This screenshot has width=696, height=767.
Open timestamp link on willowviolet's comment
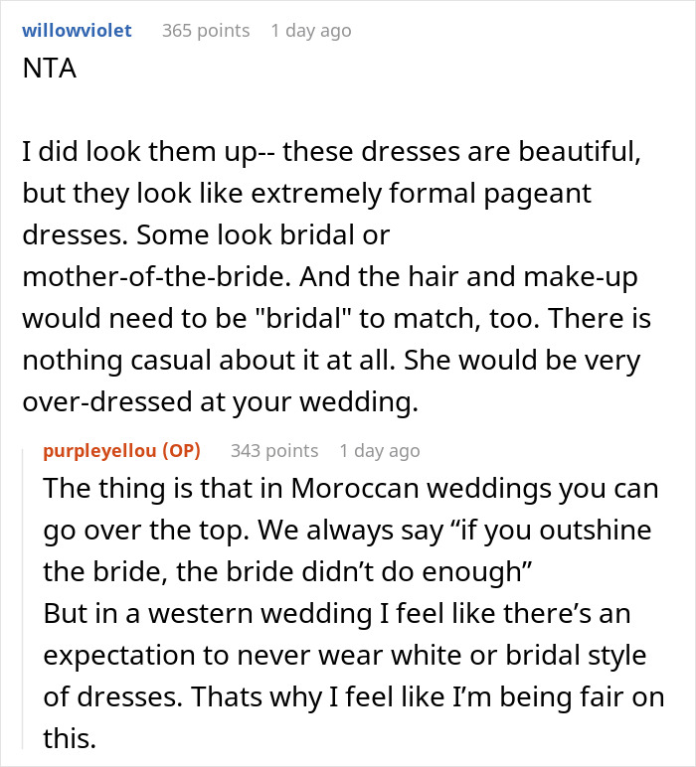coord(310,31)
